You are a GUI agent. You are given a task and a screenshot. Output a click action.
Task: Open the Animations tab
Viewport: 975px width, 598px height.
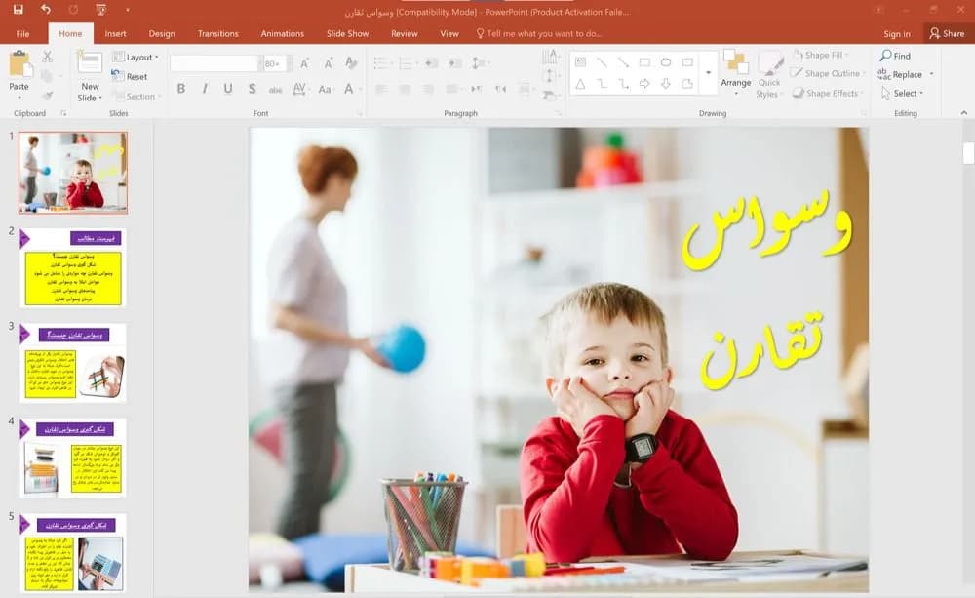[x=283, y=33]
